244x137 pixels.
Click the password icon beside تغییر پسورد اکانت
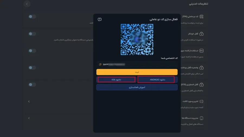click(201, 102)
